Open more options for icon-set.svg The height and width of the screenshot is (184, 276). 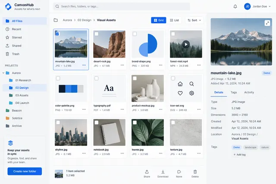(199, 109)
